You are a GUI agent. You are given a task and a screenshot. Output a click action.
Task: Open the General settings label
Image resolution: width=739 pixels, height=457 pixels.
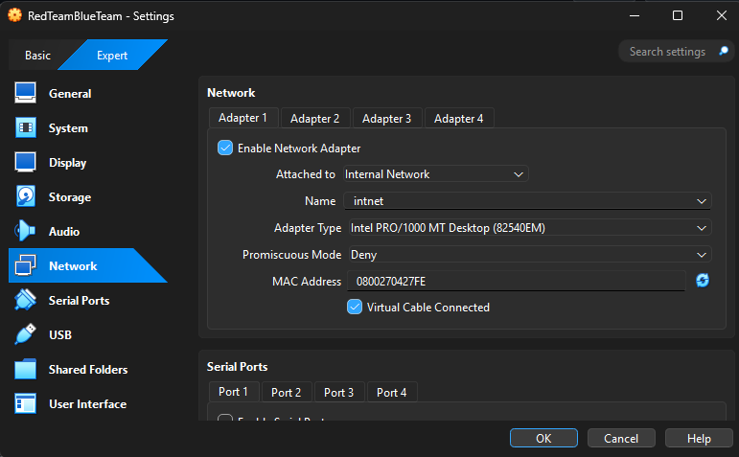pos(70,93)
